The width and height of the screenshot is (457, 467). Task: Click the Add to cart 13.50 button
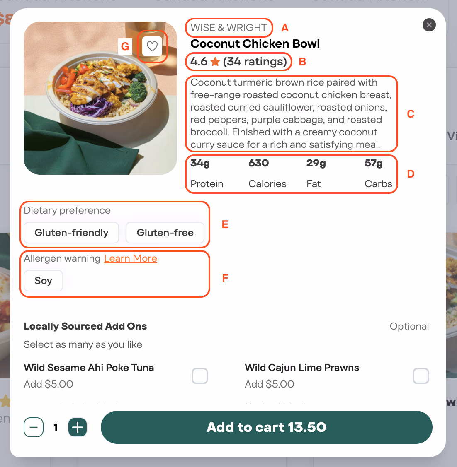coord(266,427)
